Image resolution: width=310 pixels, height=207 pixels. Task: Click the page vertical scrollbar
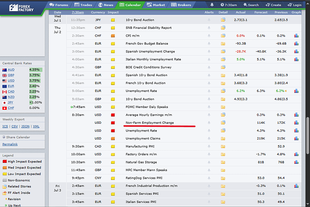coord(308,136)
